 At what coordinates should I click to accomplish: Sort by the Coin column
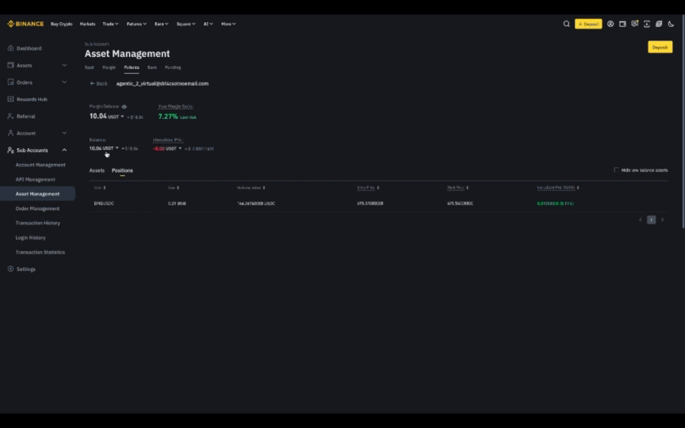(x=100, y=188)
